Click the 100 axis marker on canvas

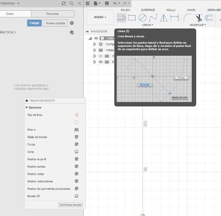coord(145,124)
